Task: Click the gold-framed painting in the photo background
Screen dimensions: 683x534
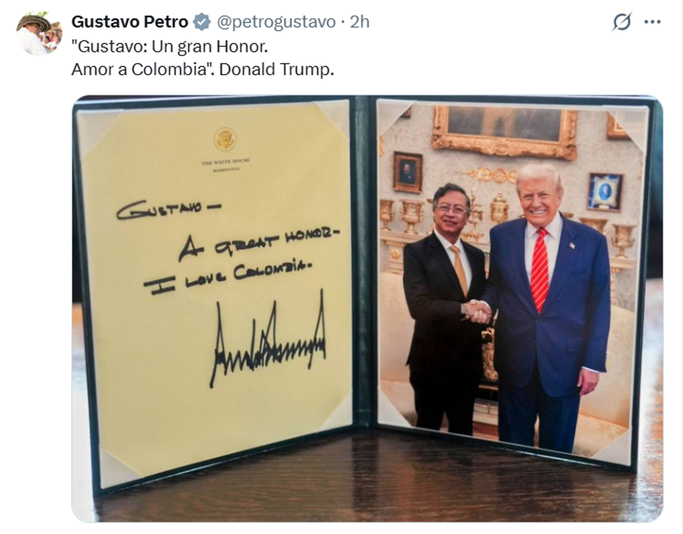Action: [504, 131]
